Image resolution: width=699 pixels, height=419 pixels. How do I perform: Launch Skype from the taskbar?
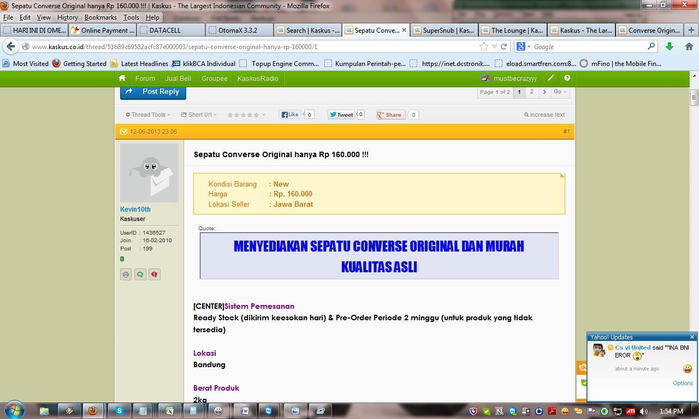pyautogui.click(x=119, y=411)
